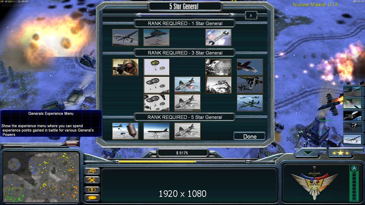Choose the parachute bomb power in 5 Star row
365x205 pixels.
pos(125,131)
